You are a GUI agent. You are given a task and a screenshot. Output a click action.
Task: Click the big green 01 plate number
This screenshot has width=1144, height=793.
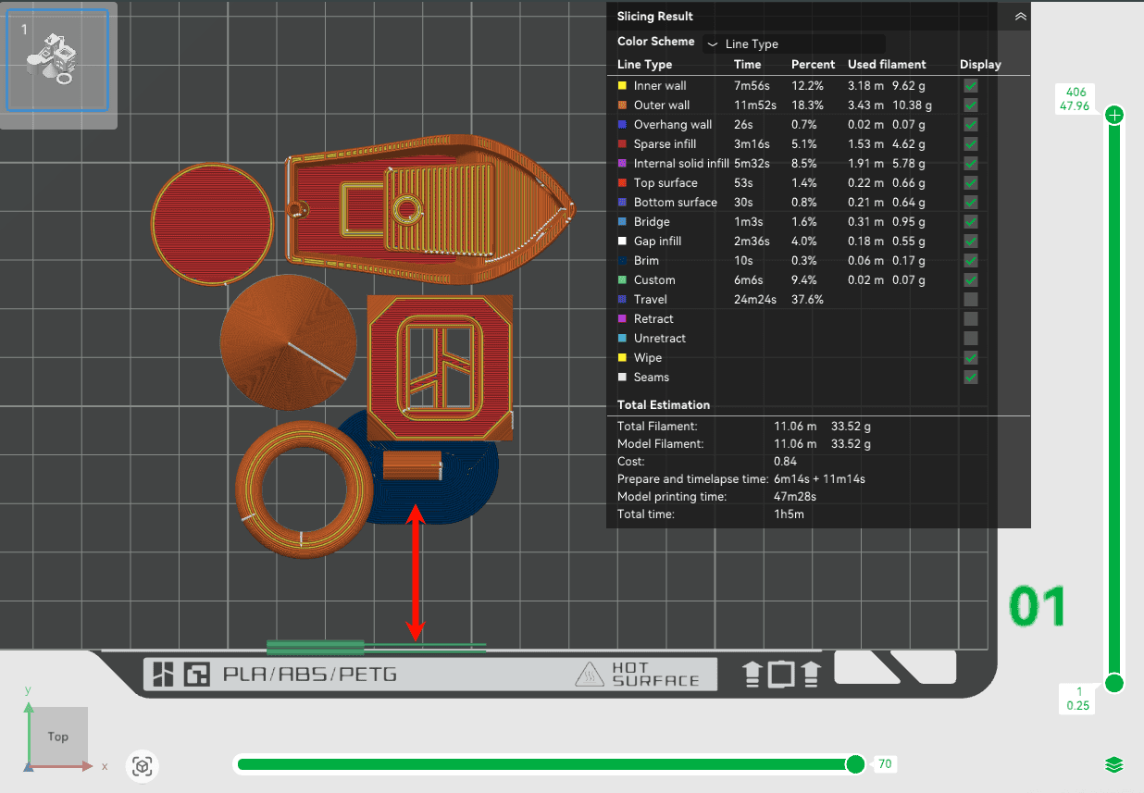point(1038,608)
